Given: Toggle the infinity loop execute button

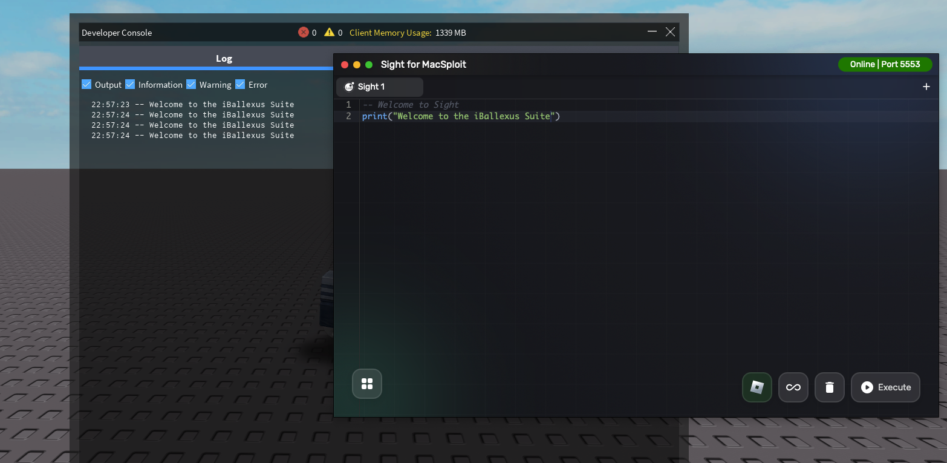Looking at the screenshot, I should pos(793,387).
